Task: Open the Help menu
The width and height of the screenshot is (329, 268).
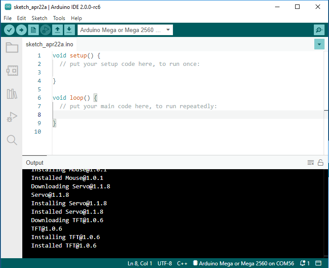Action: tap(76, 18)
